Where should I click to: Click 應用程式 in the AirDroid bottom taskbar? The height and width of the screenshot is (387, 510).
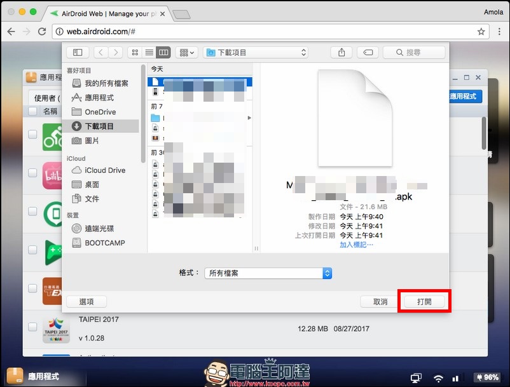[43, 376]
